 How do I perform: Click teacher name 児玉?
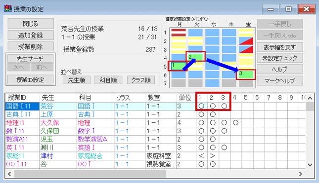(x=46, y=140)
